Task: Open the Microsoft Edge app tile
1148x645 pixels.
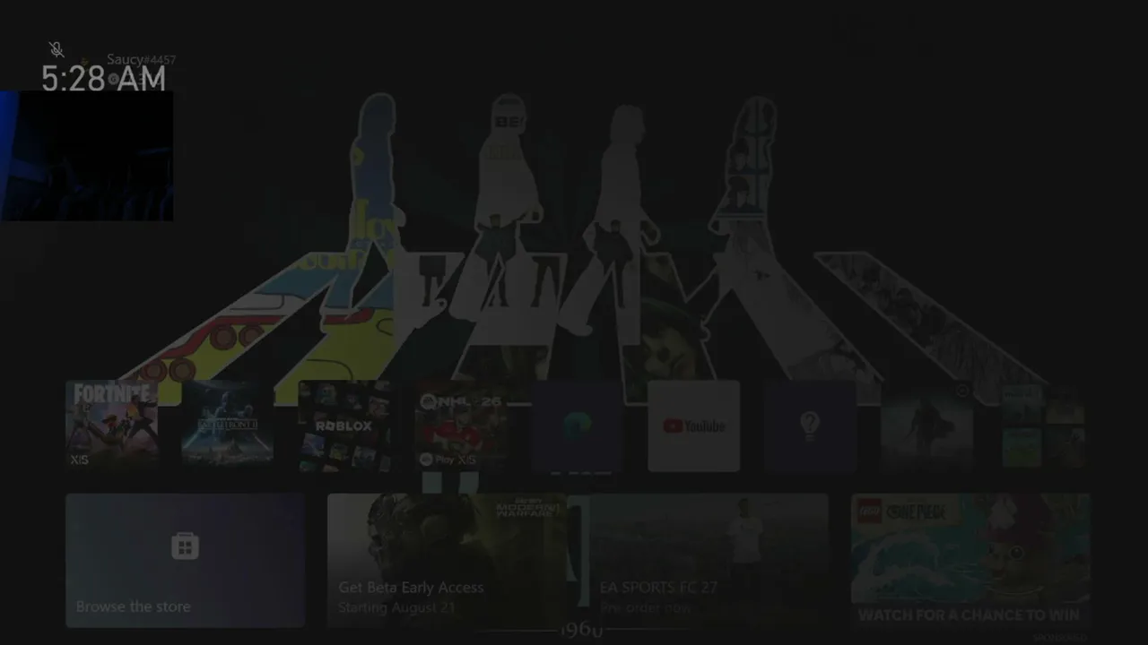Action: point(578,426)
